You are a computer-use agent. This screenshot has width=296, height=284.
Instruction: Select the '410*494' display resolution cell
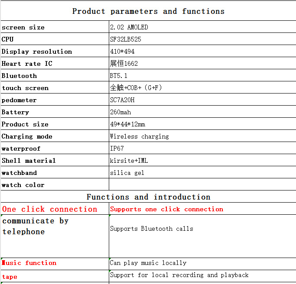(202, 52)
